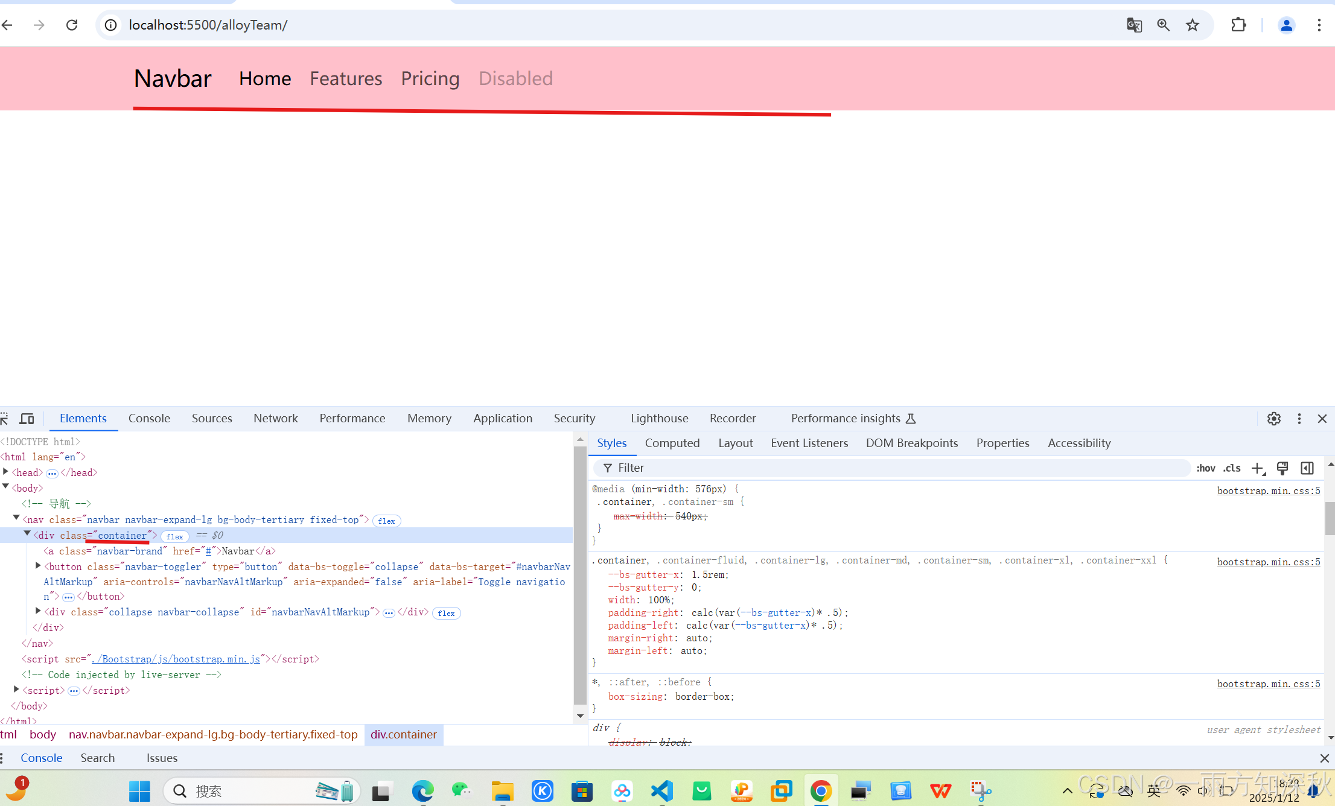Image resolution: width=1335 pixels, height=806 pixels.
Task: Expand ellipsis inside head element
Action: pyautogui.click(x=53, y=474)
